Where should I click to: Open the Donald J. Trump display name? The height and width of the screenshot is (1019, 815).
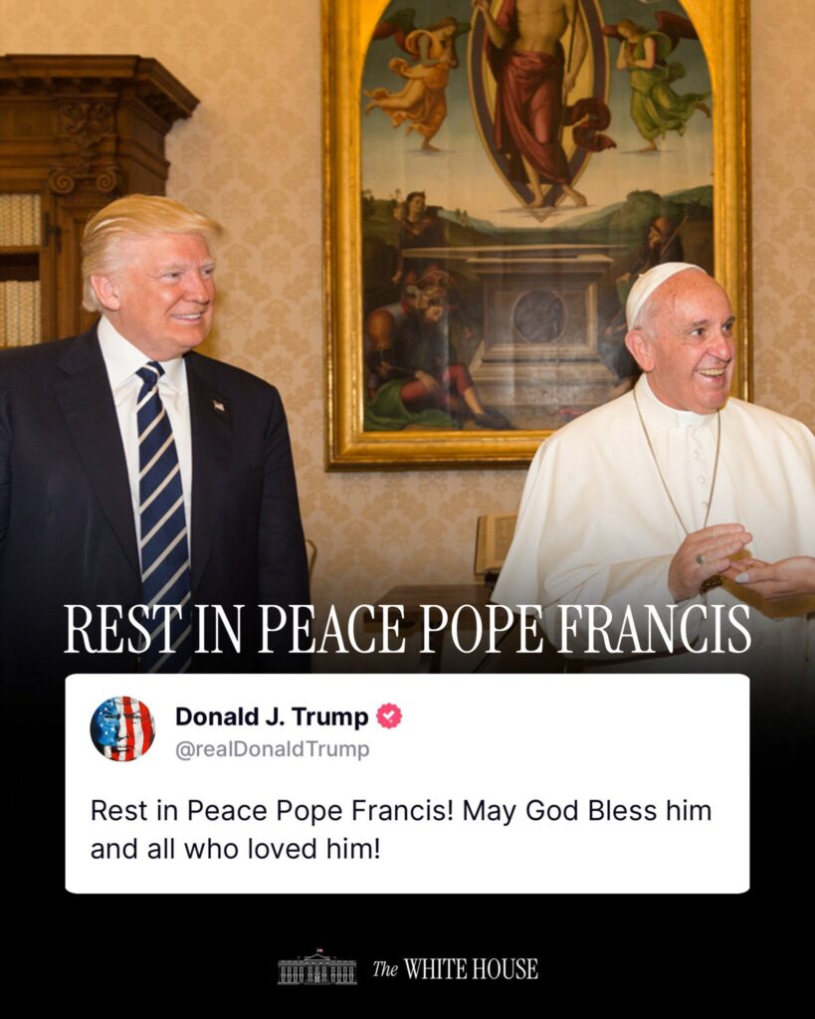272,716
